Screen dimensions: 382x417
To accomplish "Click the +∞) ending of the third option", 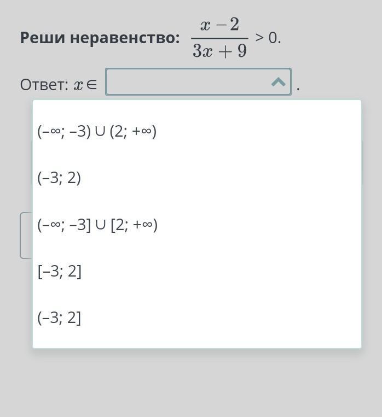I will pos(145,225).
